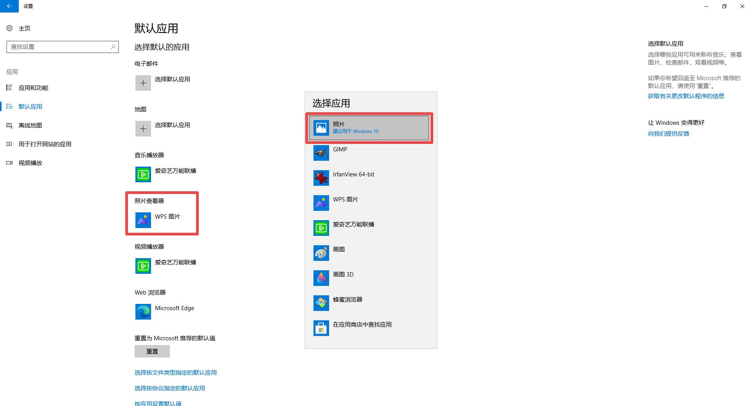Click the search magnifier icon in 查找设置 box

[x=113, y=47]
